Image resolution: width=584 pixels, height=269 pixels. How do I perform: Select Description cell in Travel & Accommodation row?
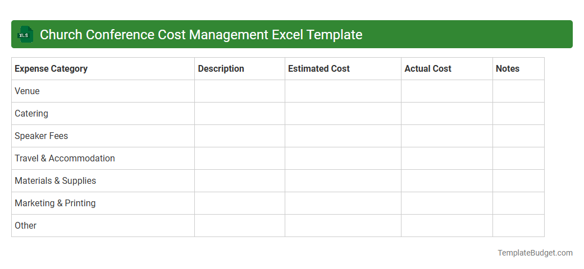click(x=240, y=159)
